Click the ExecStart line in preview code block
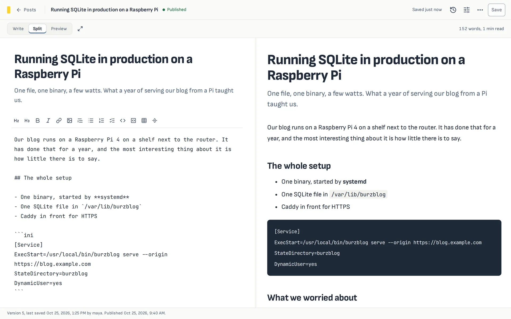 tap(378, 242)
